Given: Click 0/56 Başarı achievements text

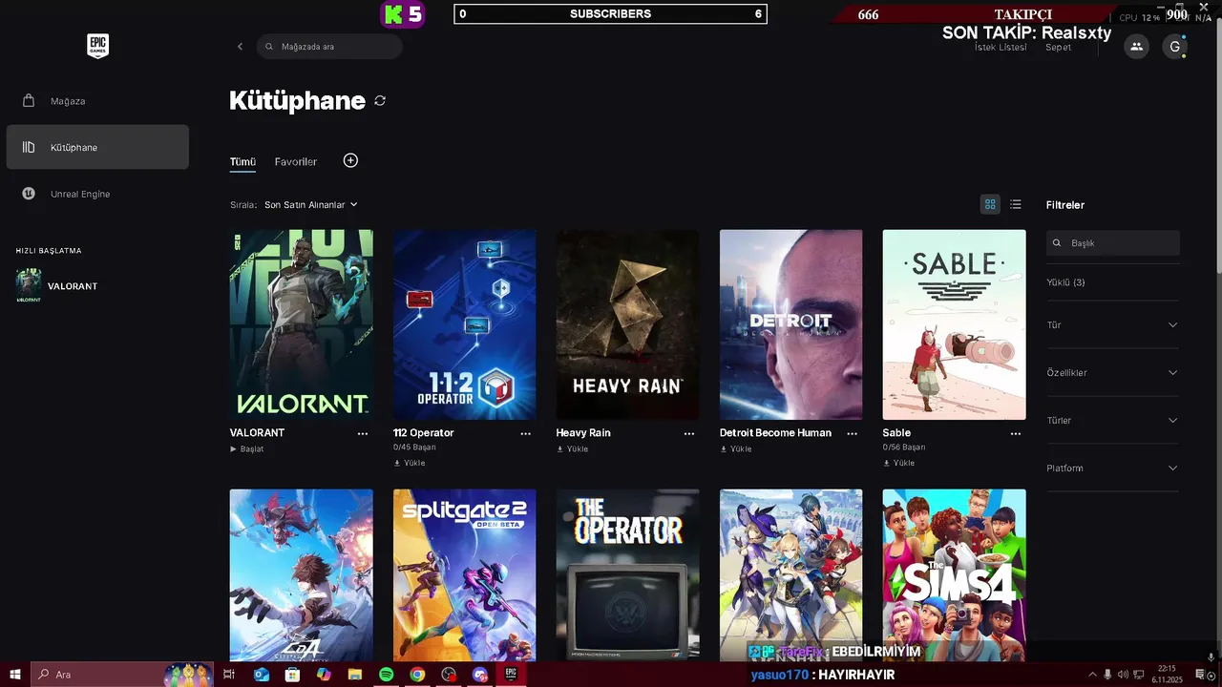Looking at the screenshot, I should point(904,447).
